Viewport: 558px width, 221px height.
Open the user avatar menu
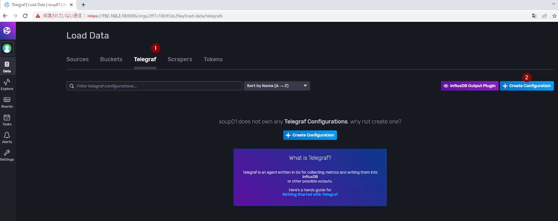(7, 48)
